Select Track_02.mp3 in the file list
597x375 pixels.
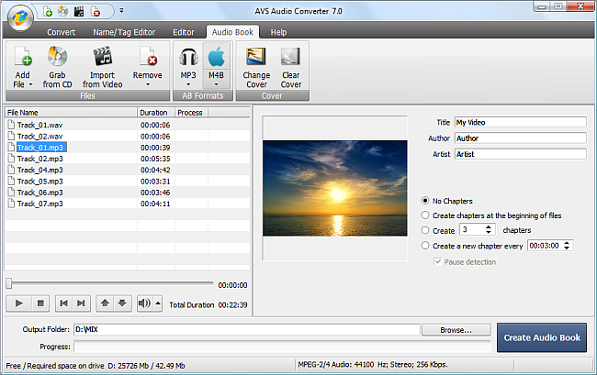pos(39,159)
